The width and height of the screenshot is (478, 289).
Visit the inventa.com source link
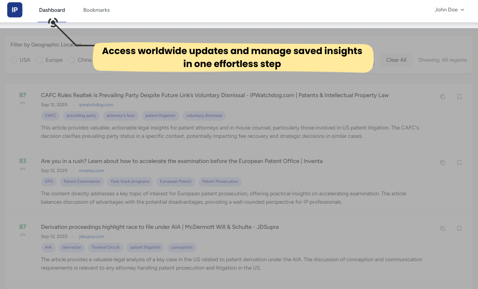[x=91, y=171]
